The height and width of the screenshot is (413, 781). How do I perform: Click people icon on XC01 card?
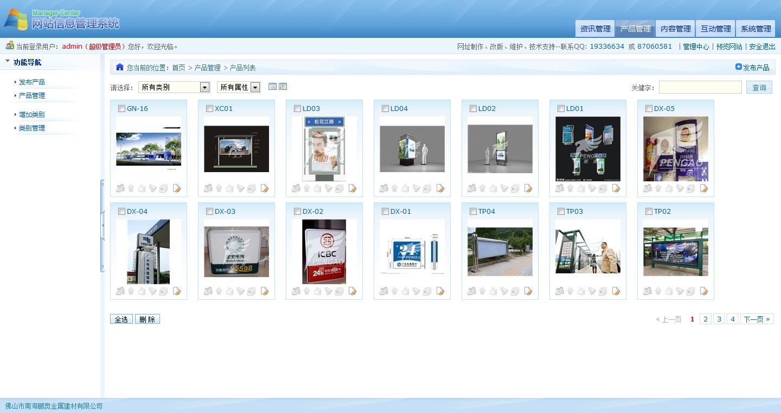click(x=208, y=188)
